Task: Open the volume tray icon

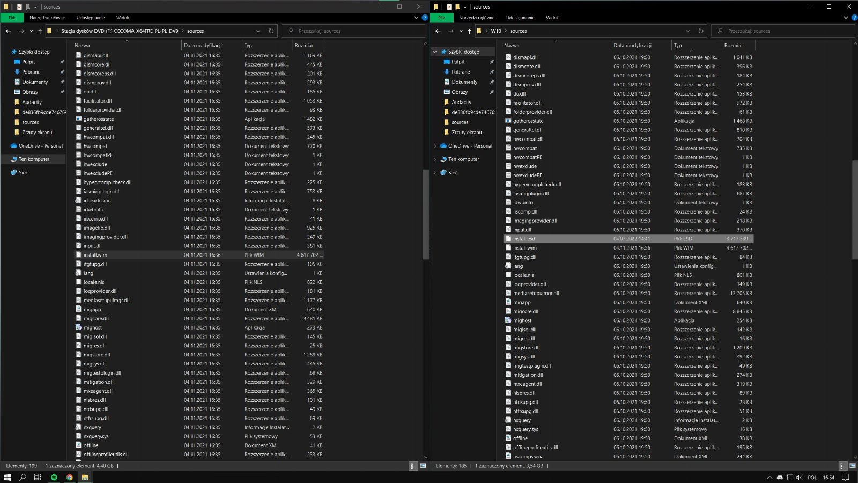Action: 799,477
